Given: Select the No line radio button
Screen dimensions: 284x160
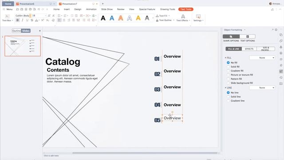Looking at the screenshot, I should point(228,92).
